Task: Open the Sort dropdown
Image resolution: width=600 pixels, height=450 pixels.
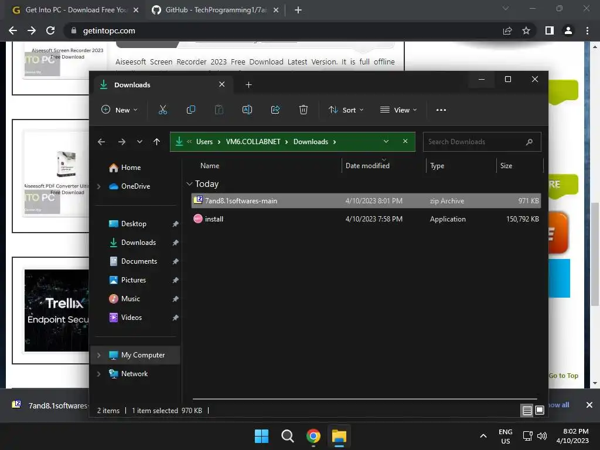Action: pos(346,110)
